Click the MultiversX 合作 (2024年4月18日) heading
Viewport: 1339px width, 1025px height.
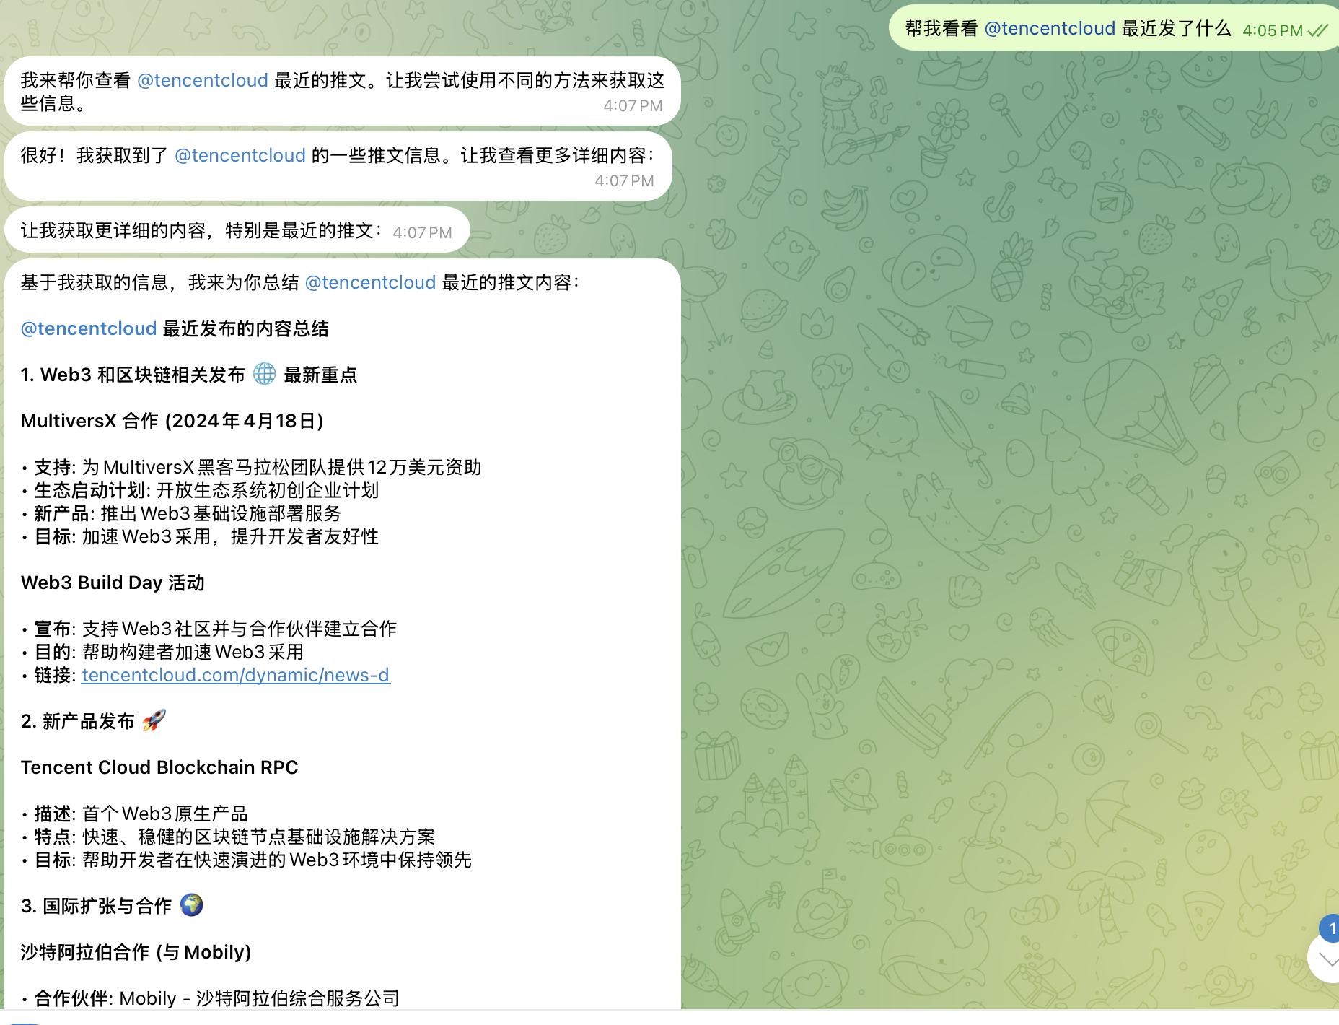pos(172,421)
